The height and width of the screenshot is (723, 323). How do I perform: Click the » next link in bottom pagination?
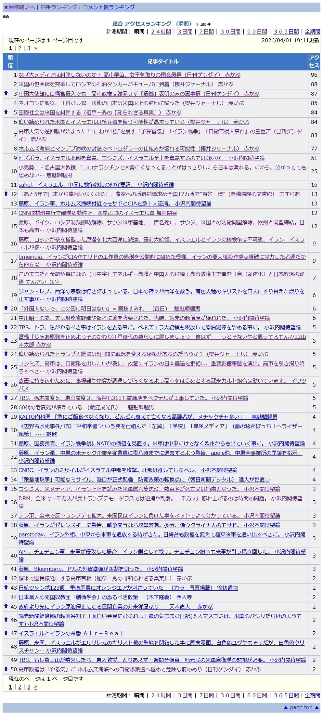[x=35, y=687]
